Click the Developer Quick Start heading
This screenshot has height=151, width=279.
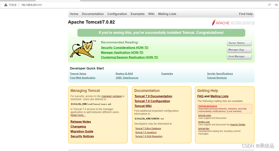[x=87, y=68]
